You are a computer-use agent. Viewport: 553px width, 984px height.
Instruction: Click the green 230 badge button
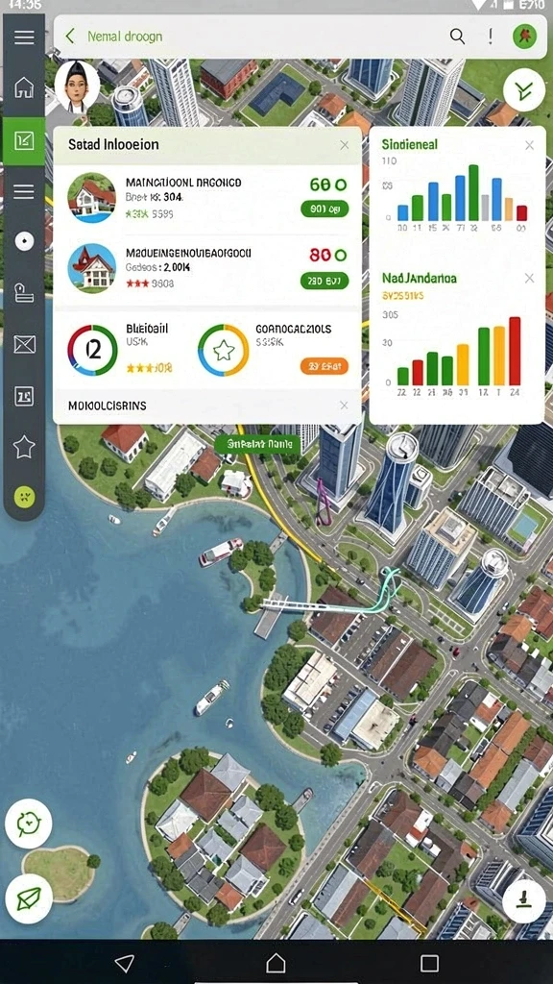point(325,282)
